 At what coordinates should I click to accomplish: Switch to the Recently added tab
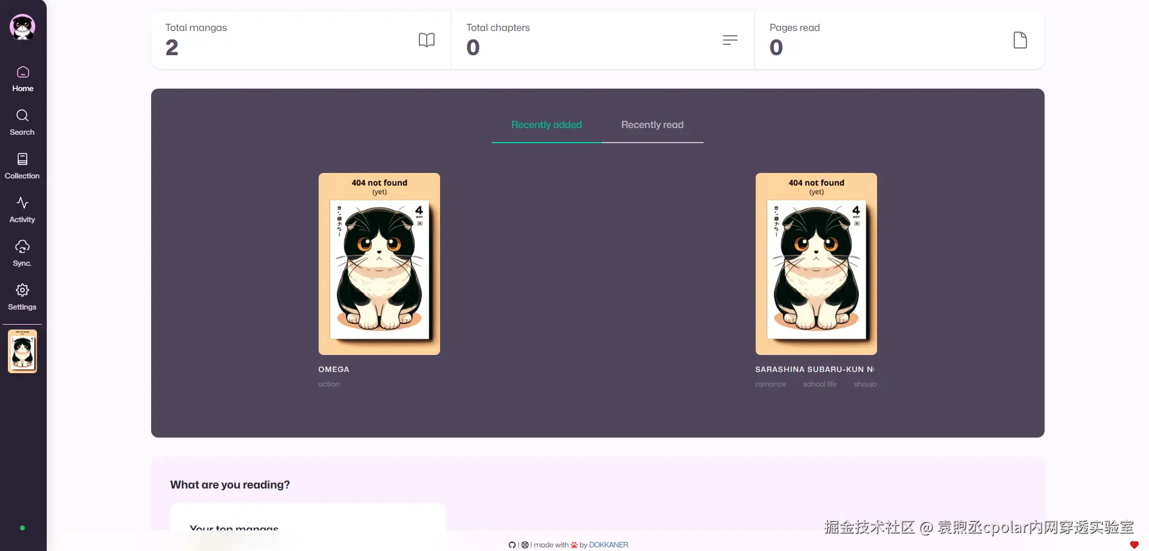546,125
